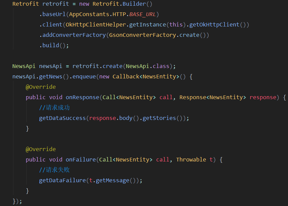Click the '.baseUrl' method call

pyautogui.click(x=52, y=14)
